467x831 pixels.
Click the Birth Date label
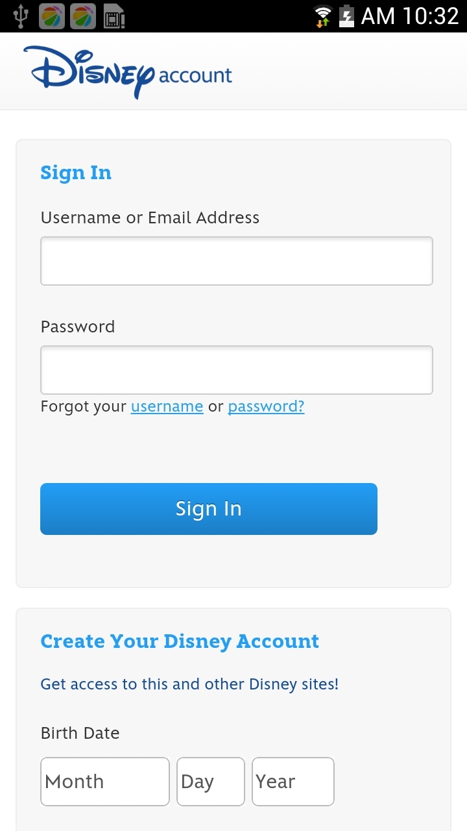pyautogui.click(x=80, y=734)
